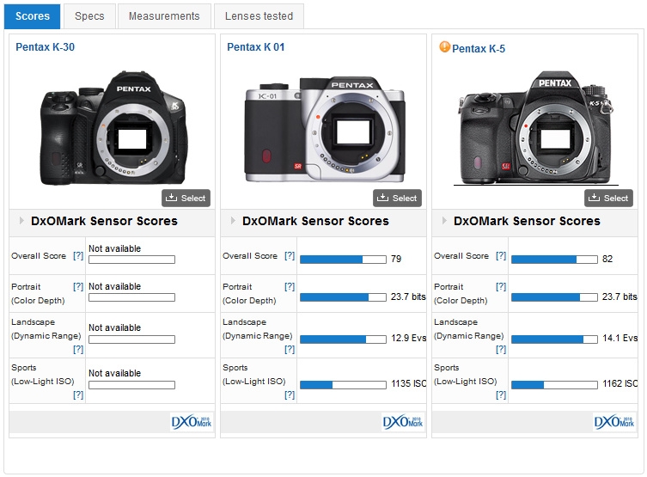The image size is (647, 477).
Task: Click the orange alert icon beside Pentax K-5
Action: point(444,46)
